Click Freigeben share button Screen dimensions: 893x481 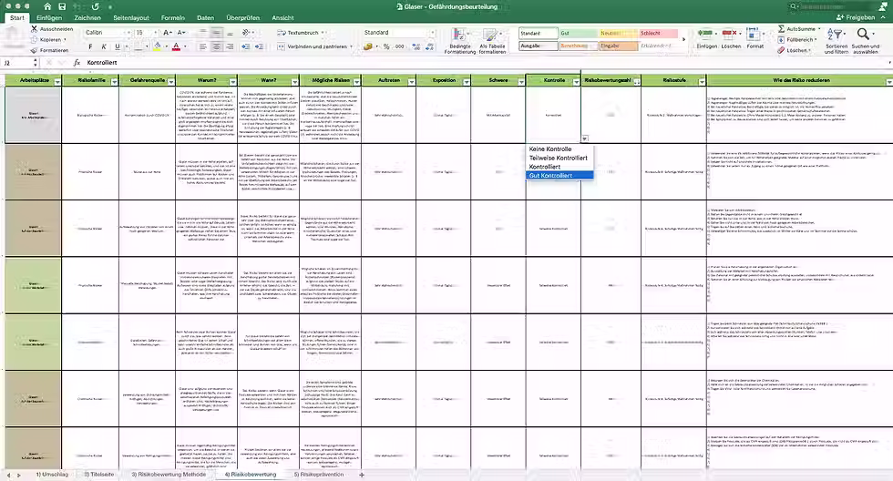856,17
